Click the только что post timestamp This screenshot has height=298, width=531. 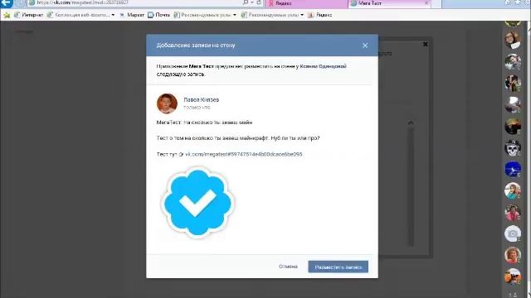(197, 107)
